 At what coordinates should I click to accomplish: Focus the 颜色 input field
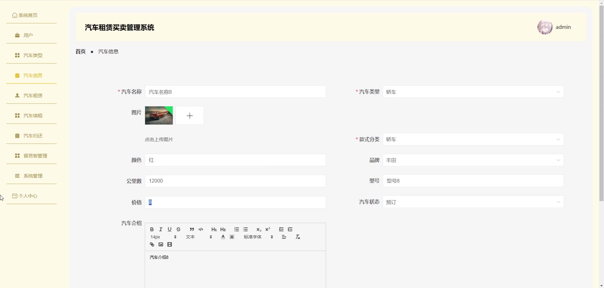point(235,160)
